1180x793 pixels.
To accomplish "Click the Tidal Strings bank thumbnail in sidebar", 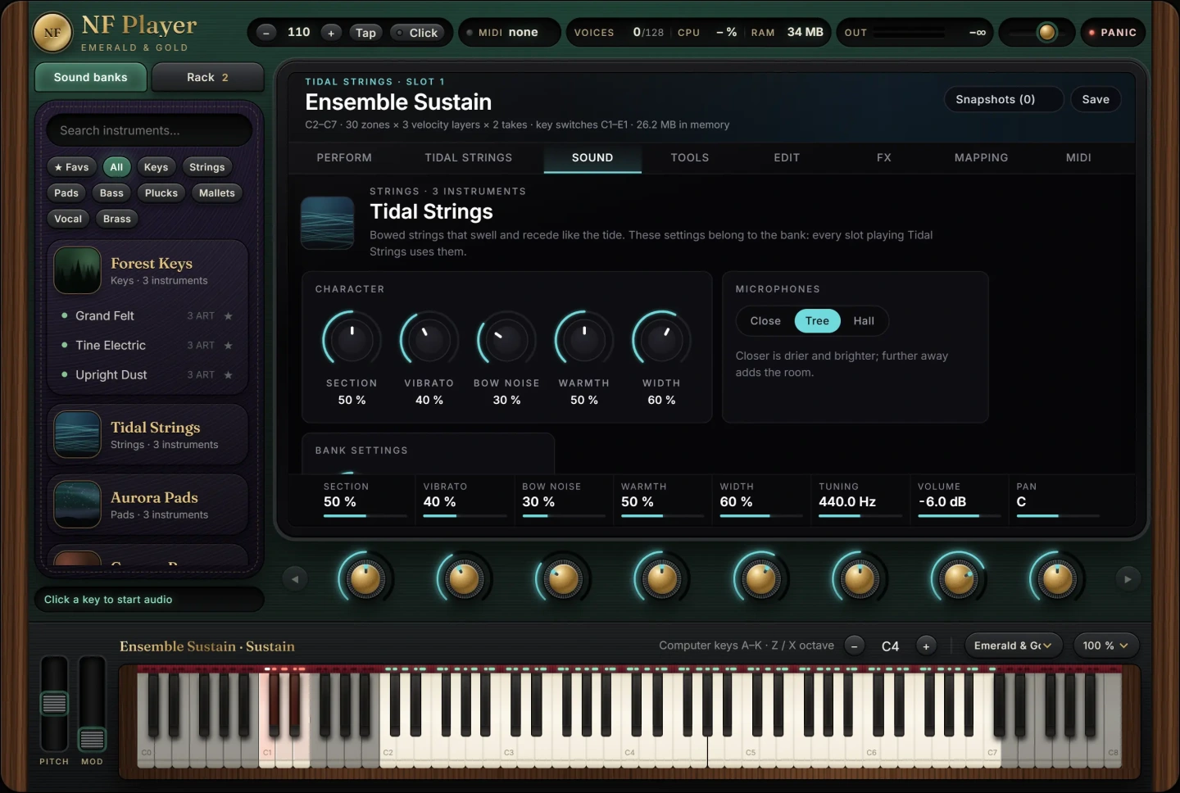I will point(77,434).
